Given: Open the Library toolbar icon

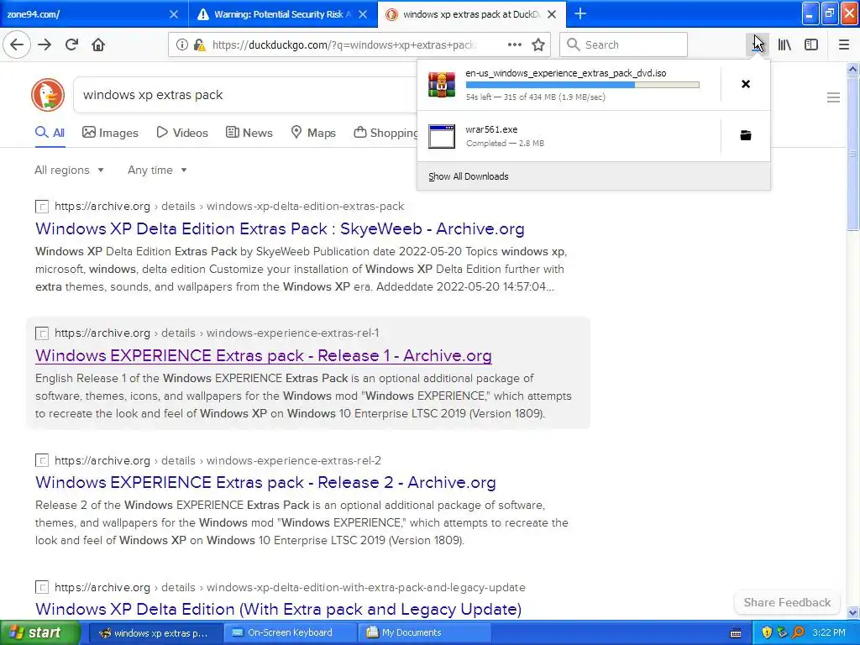Looking at the screenshot, I should [x=784, y=45].
